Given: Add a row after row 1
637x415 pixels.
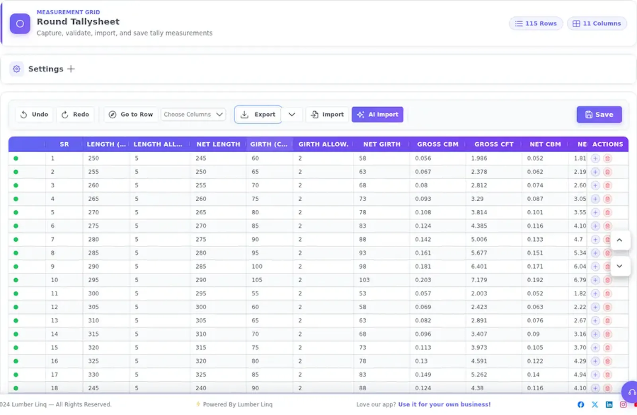Looking at the screenshot, I should point(595,158).
